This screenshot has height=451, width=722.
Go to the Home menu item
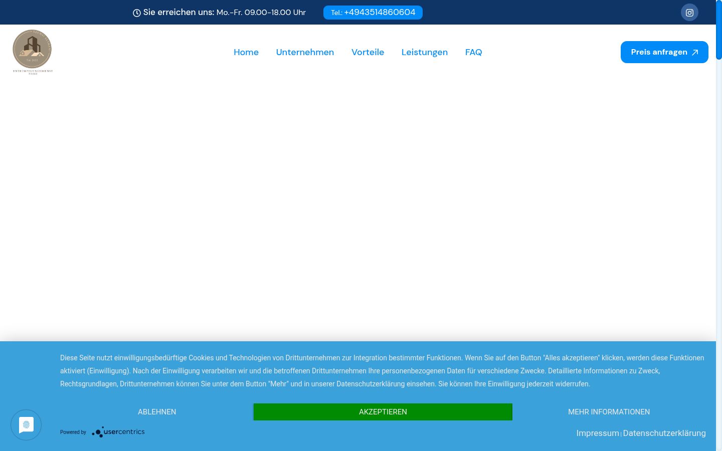pos(246,52)
